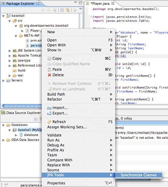Click the Forward navigation arrow in Package Explorer
Screen dimensions: 168x187
point(49,10)
